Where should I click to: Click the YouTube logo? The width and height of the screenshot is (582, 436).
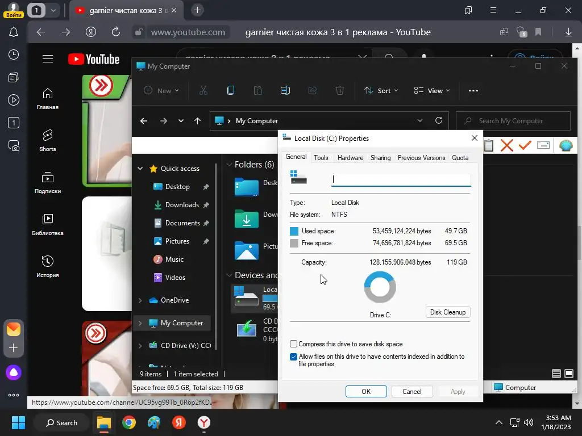click(94, 59)
